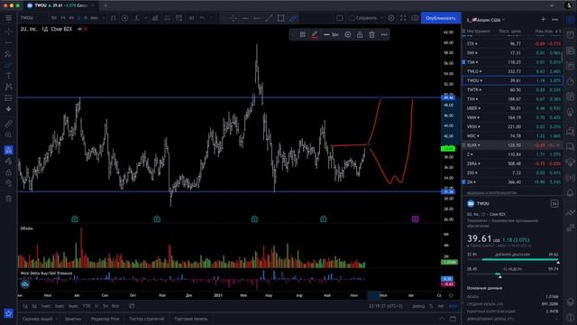Open the forecasting and measurement tools
Screen dimensions: 577x325
coord(8,98)
